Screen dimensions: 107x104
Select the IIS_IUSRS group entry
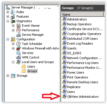click(74, 53)
